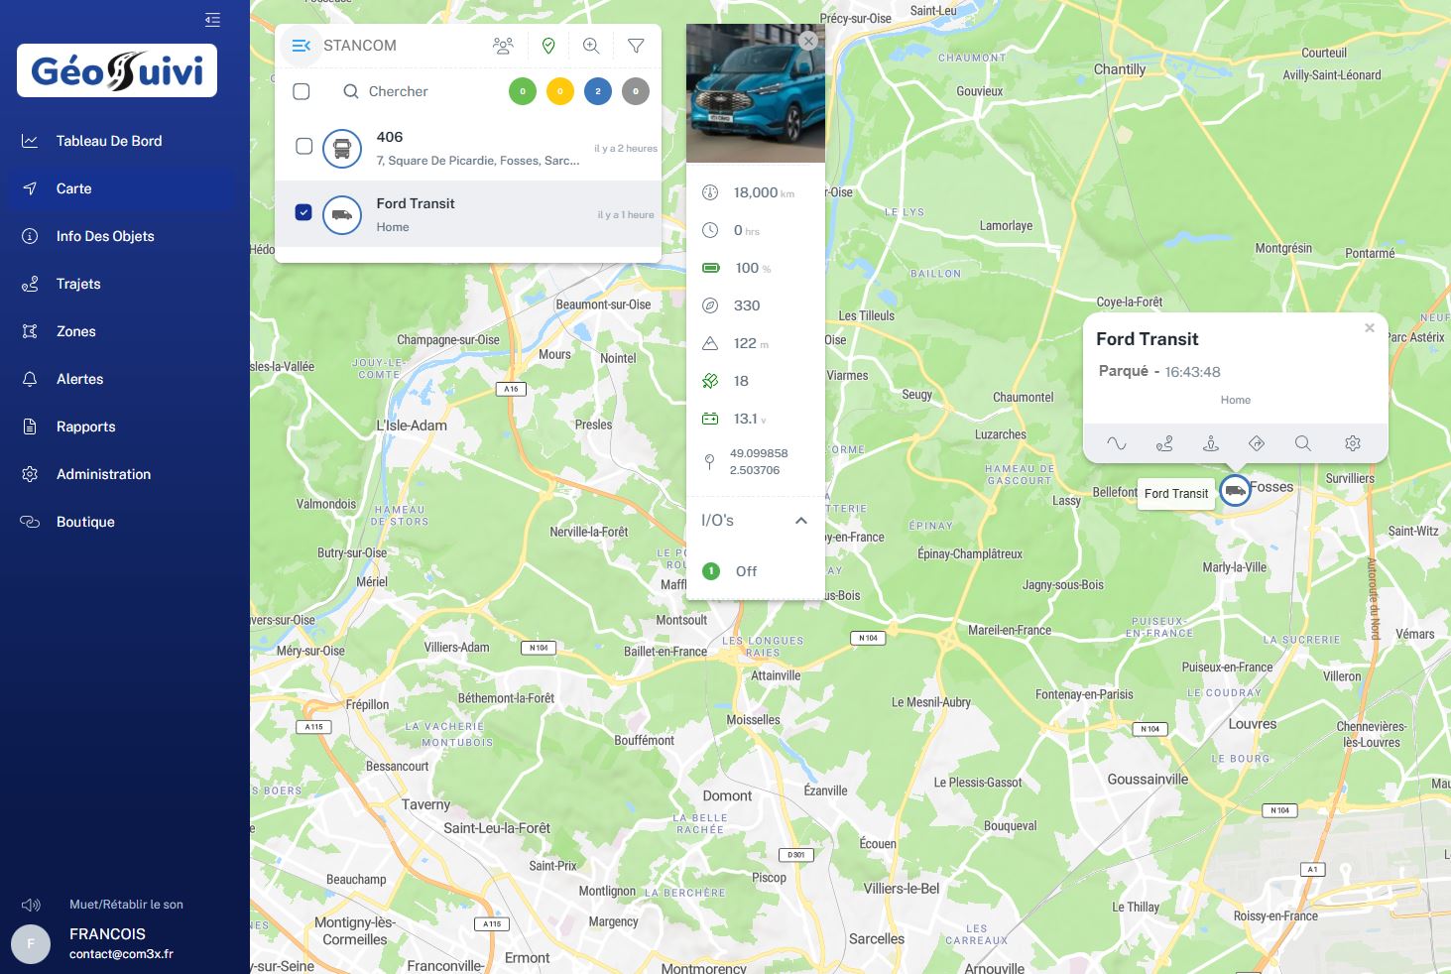Check the 406 vehicle checkbox
The image size is (1451, 974).
[303, 146]
